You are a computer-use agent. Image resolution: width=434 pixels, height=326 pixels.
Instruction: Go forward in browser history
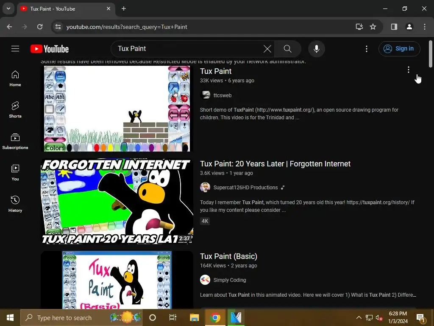point(25,27)
